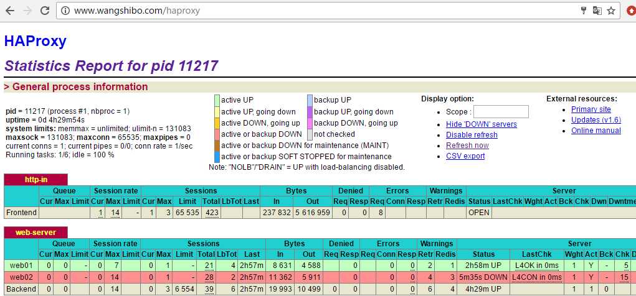
Task: Click the uptime = 0d 4h29m54s line
Action: [x=45, y=120]
